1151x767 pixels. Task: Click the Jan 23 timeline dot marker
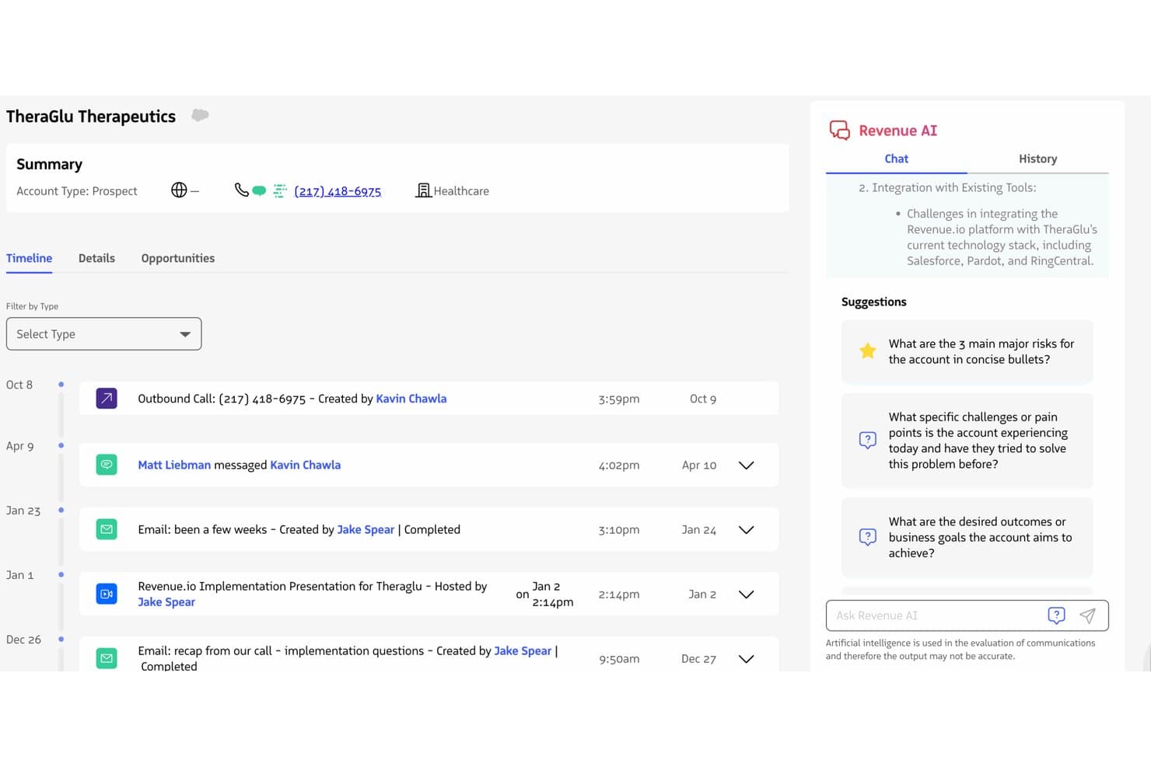tap(61, 510)
